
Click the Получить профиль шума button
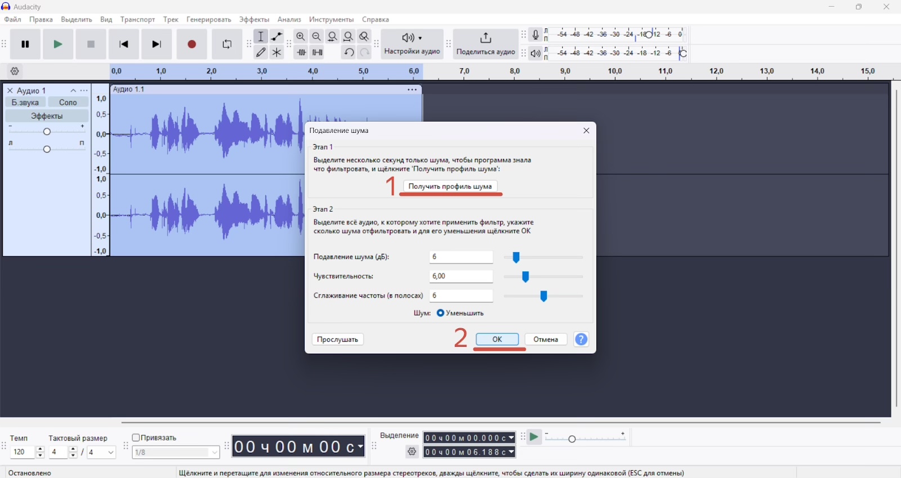(x=450, y=186)
